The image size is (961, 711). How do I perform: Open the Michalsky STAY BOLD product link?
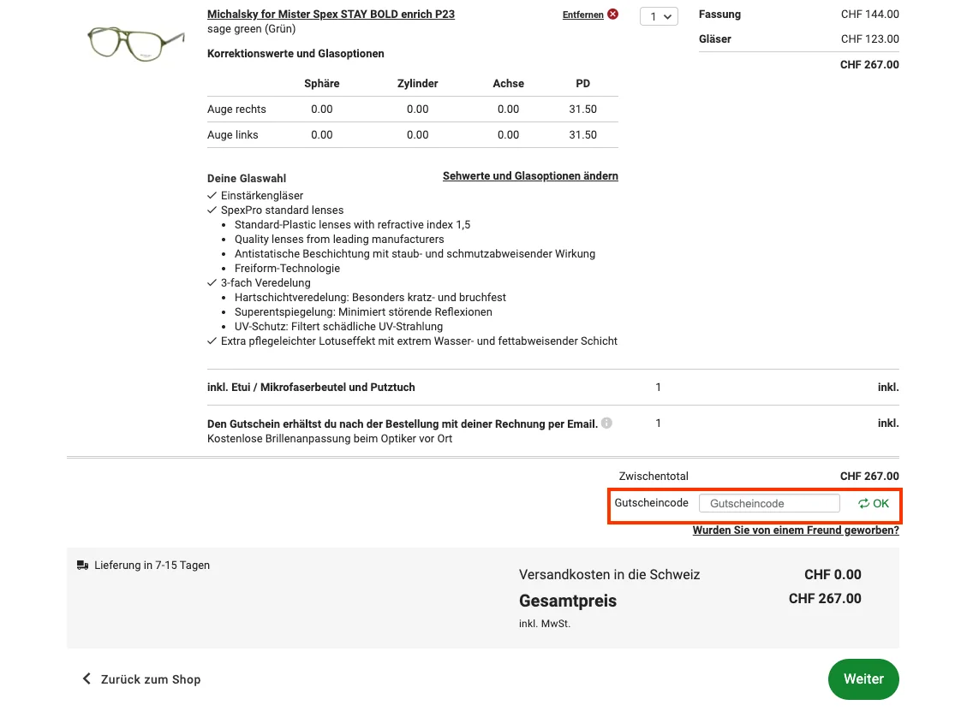click(331, 14)
